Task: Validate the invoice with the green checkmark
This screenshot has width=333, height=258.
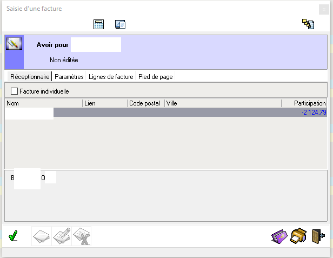Action: [x=14, y=236]
